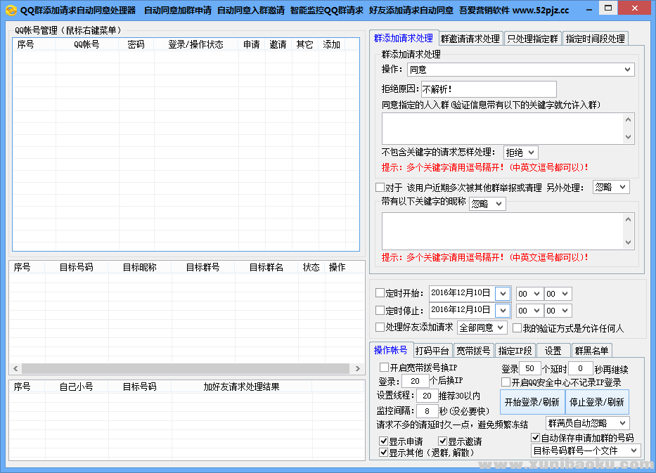
Task: Open the 打码平台 tab
Action: point(432,351)
